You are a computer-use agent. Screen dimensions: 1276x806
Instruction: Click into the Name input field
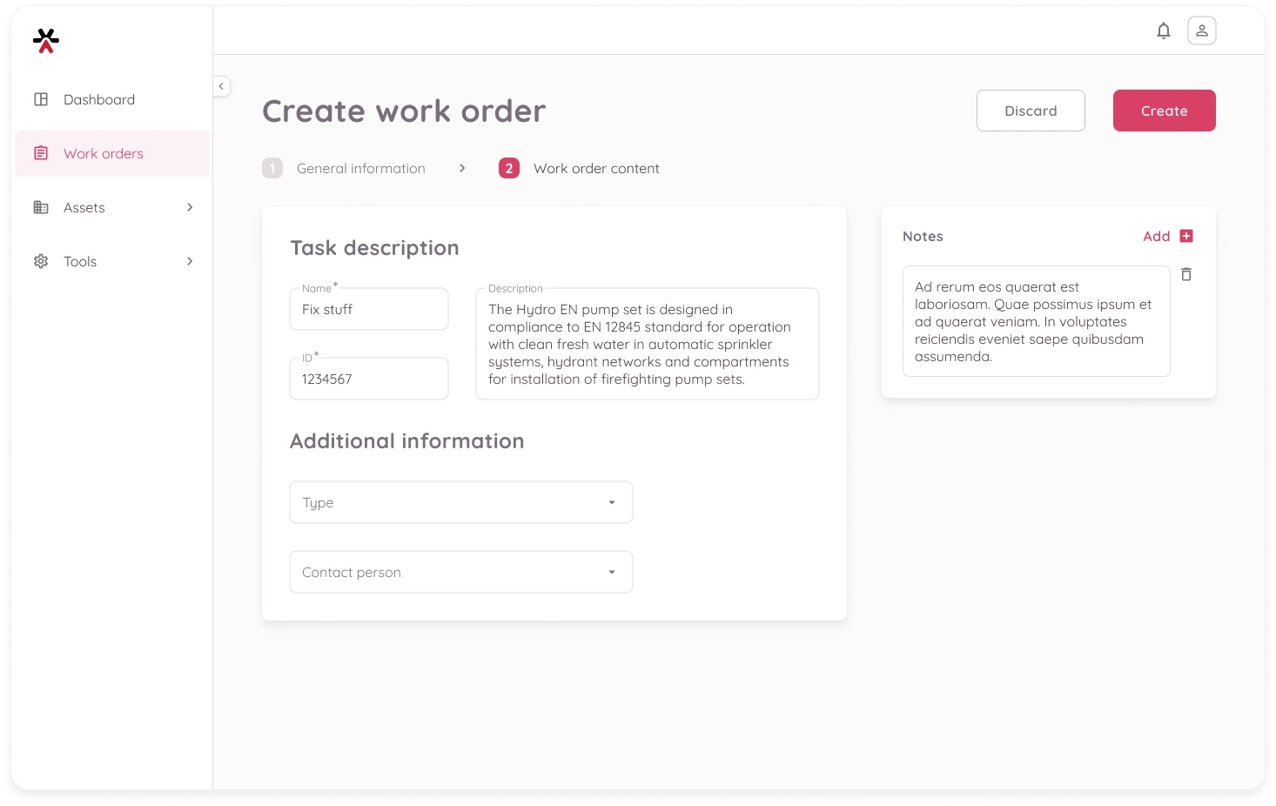tap(368, 310)
